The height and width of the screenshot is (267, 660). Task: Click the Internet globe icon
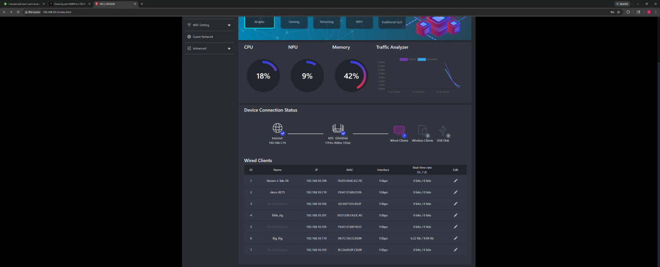(x=278, y=128)
